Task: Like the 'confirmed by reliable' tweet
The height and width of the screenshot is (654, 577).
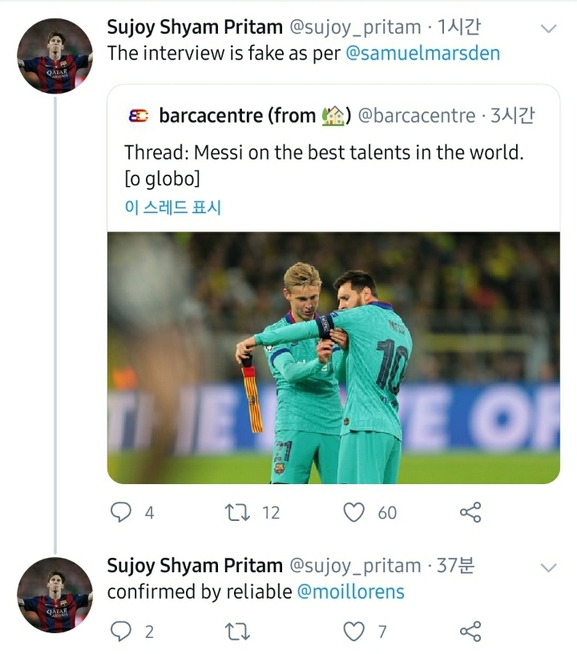Action: [x=354, y=632]
